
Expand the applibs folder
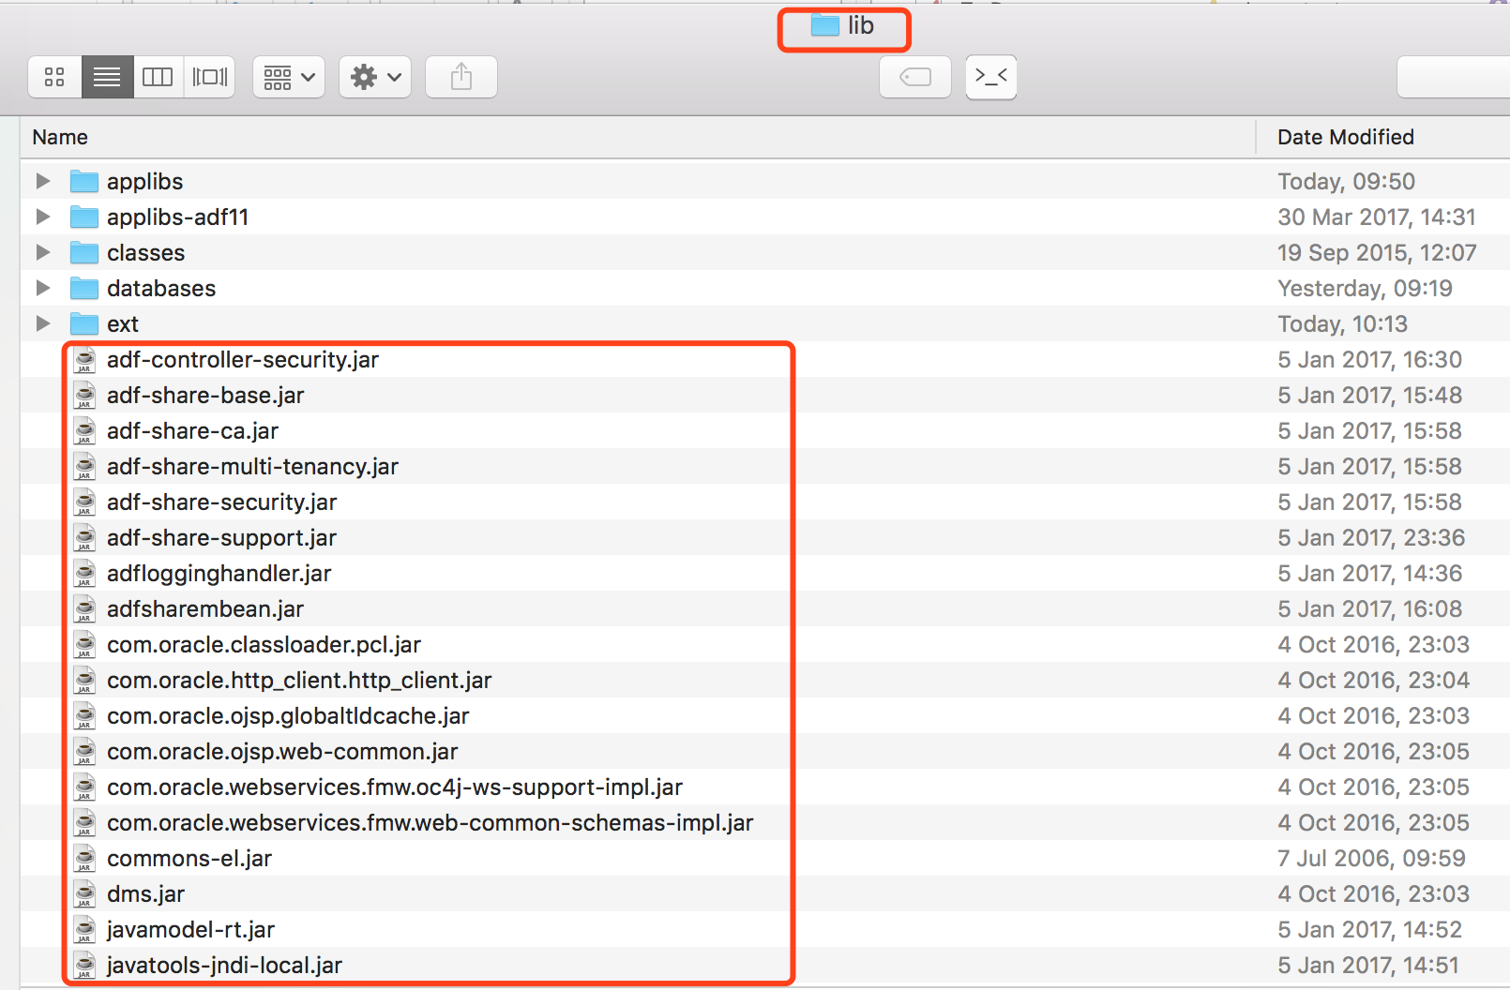pyautogui.click(x=43, y=181)
